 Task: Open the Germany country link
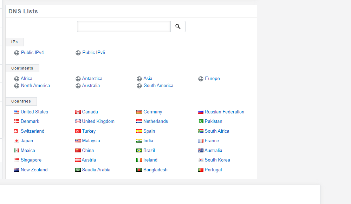click(153, 112)
